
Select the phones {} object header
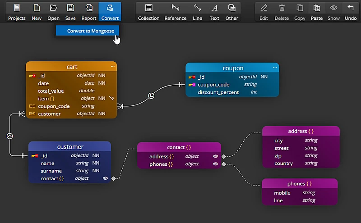point(300,183)
